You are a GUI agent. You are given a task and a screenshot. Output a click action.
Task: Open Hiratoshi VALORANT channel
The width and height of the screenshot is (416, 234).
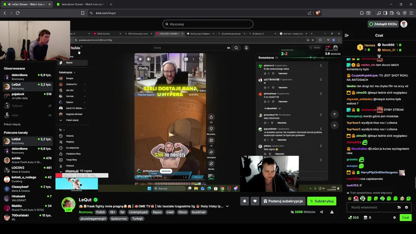point(28,198)
